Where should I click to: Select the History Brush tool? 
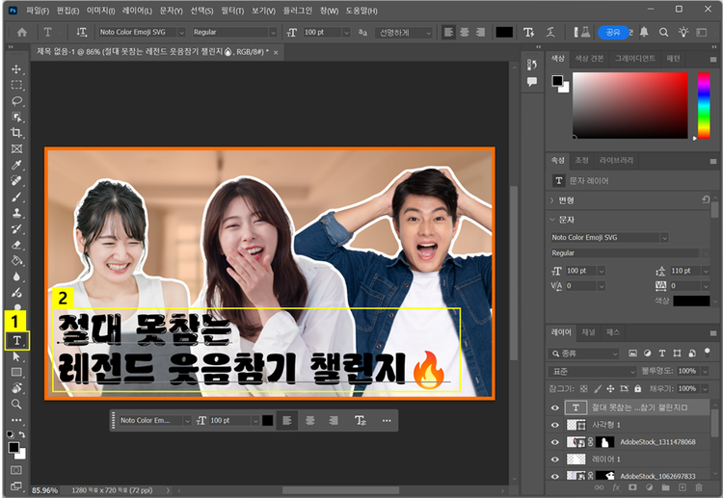coord(16,228)
